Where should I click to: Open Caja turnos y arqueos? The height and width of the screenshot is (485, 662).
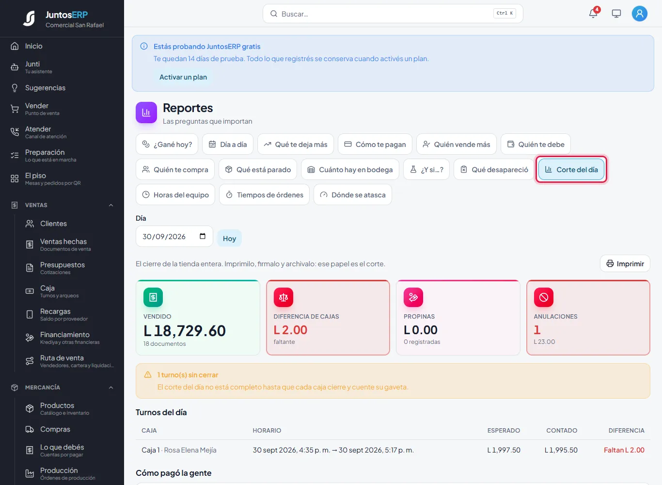(x=69, y=291)
